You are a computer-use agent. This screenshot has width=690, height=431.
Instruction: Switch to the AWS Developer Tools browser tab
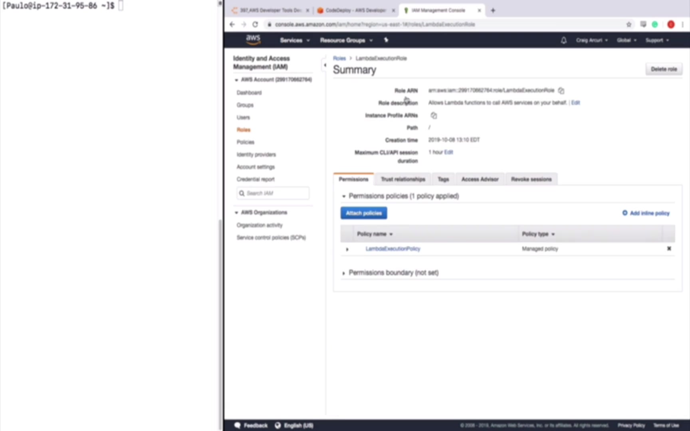coord(270,10)
